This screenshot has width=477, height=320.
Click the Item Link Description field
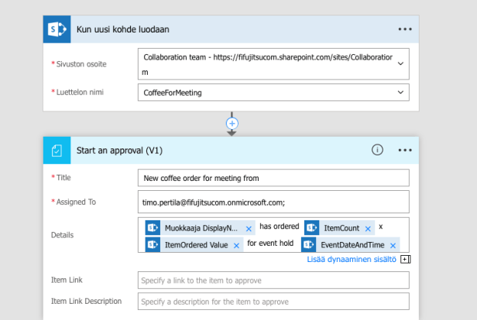click(x=273, y=301)
